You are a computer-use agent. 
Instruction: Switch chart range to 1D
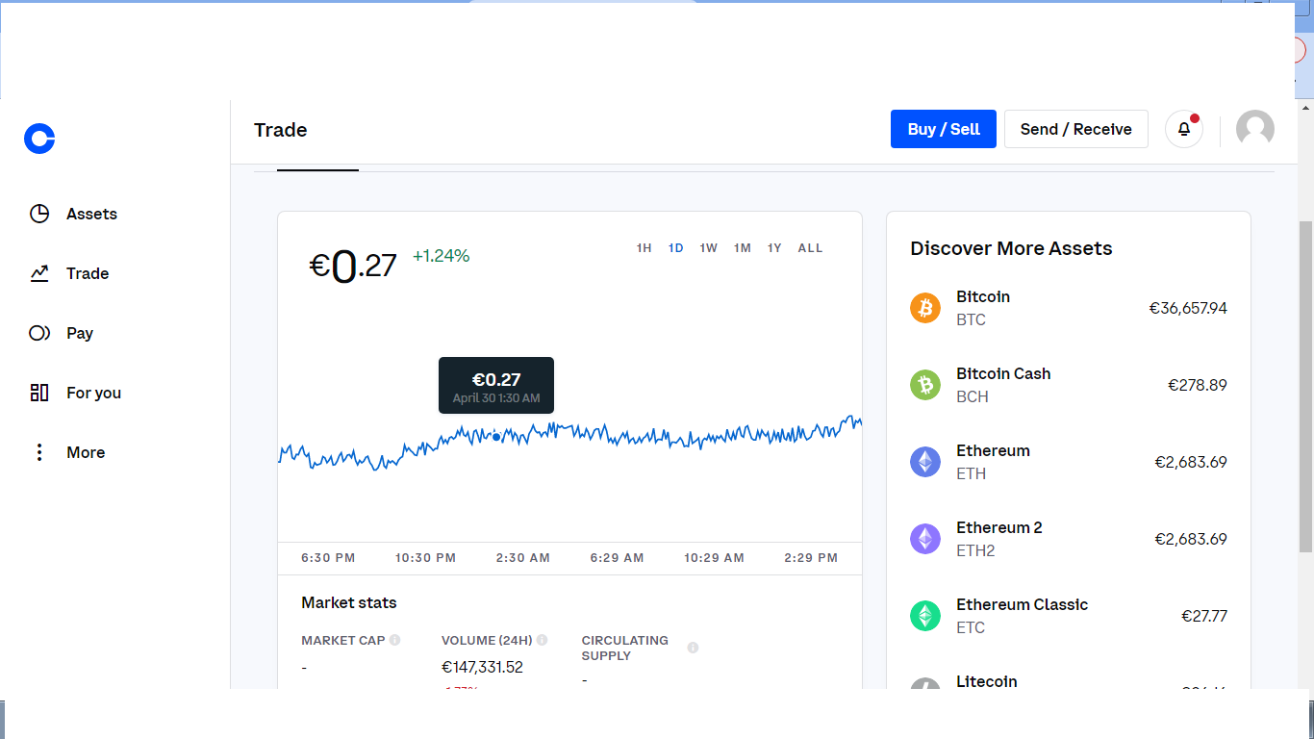[676, 248]
